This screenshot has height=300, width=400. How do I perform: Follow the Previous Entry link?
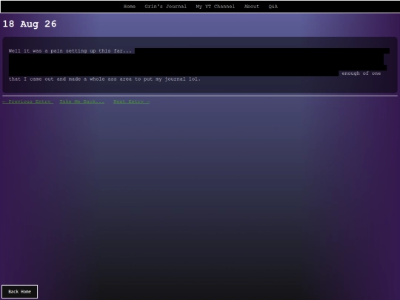pos(28,101)
